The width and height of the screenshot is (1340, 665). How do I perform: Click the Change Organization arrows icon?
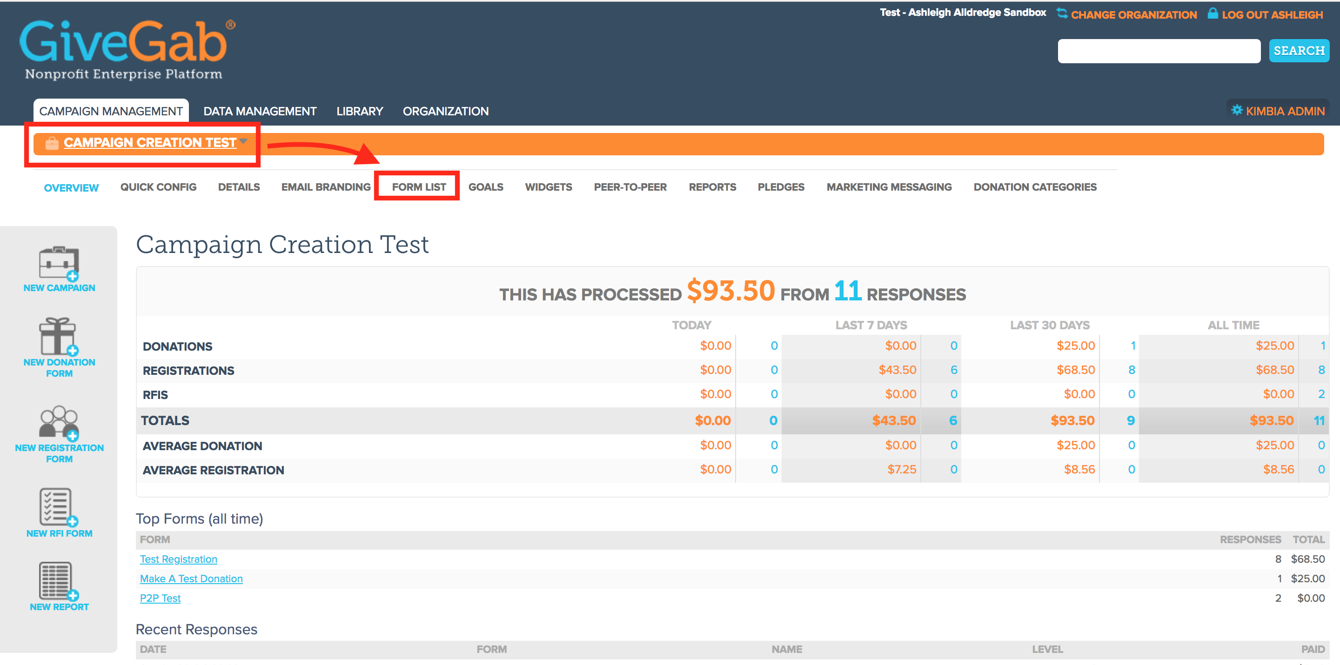click(1062, 13)
